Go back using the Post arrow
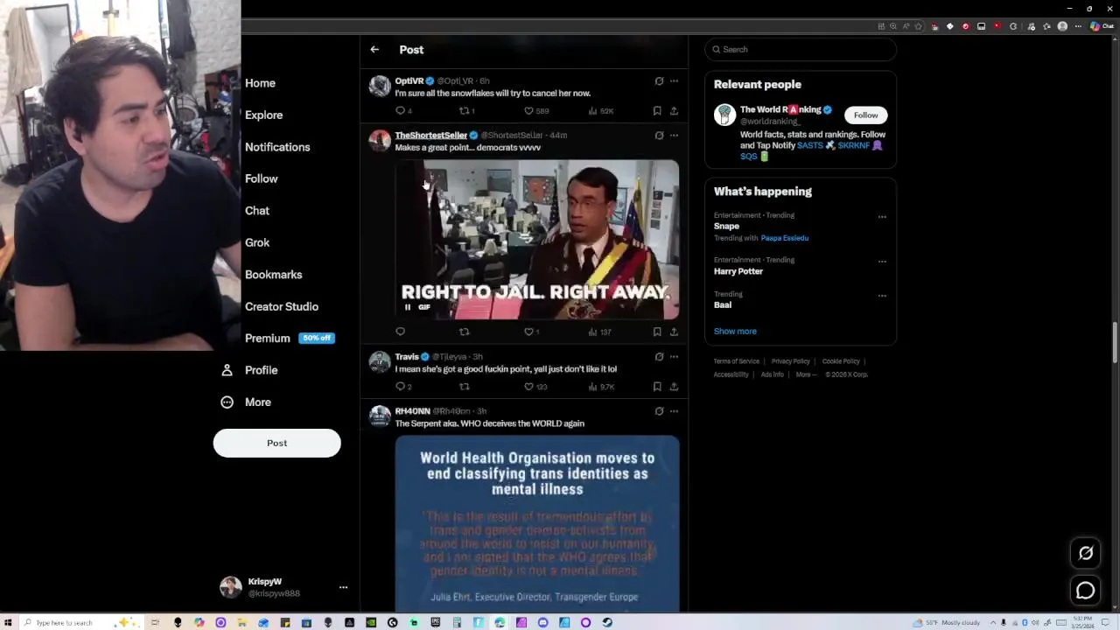This screenshot has height=630, width=1120. point(374,50)
